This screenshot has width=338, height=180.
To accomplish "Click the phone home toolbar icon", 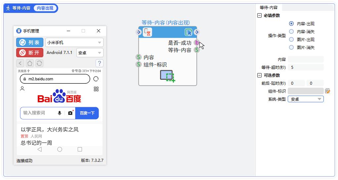I will point(30,63).
